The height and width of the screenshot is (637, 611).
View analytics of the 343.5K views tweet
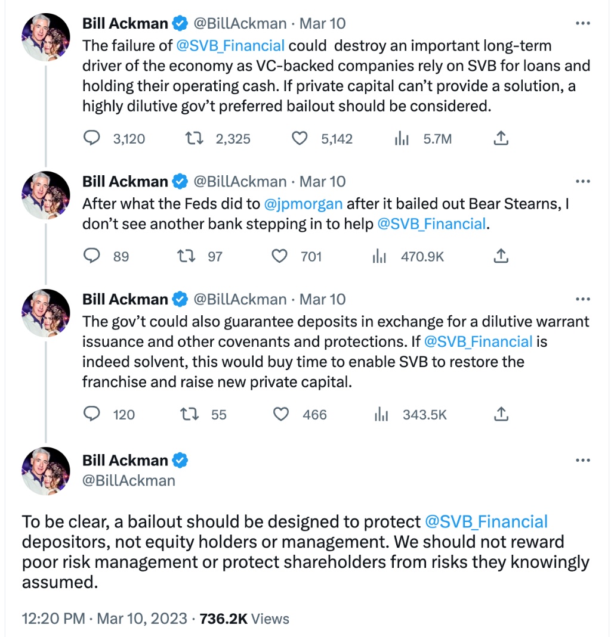pos(379,414)
